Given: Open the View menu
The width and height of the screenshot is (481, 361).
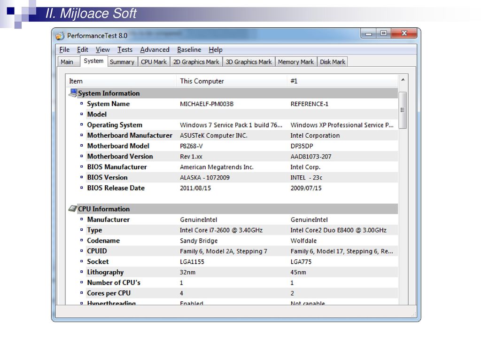Looking at the screenshot, I should pos(102,50).
